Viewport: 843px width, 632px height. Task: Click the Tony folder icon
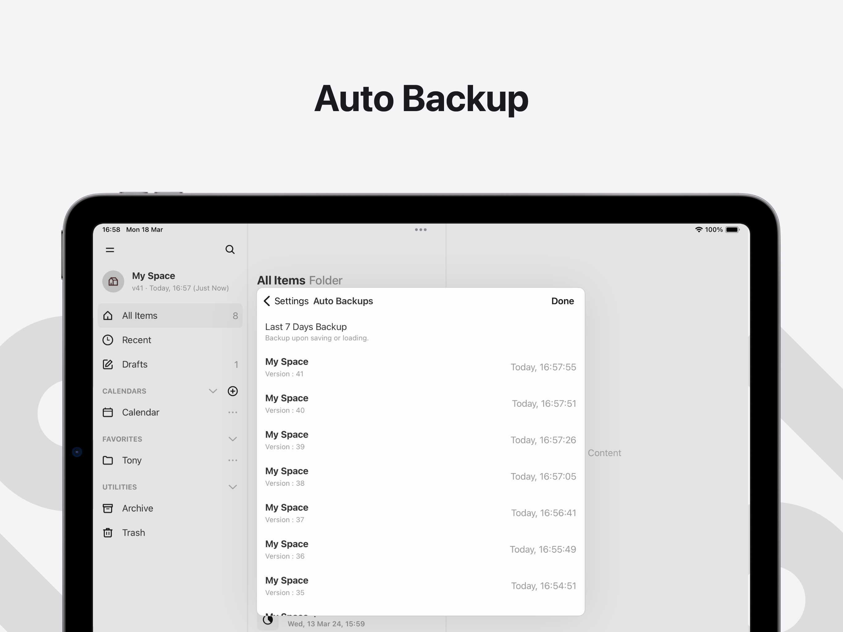[108, 460]
